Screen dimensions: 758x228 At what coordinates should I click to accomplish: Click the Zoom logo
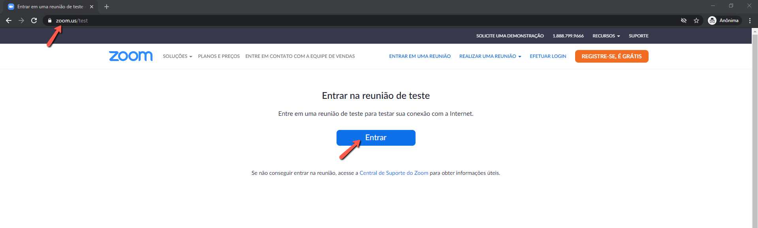[x=131, y=56]
